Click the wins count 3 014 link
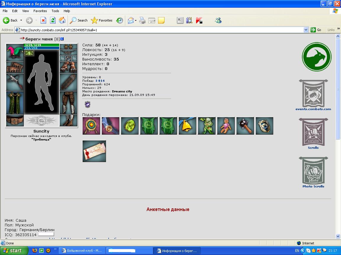The width and height of the screenshot is (341, 255). click(x=100, y=81)
